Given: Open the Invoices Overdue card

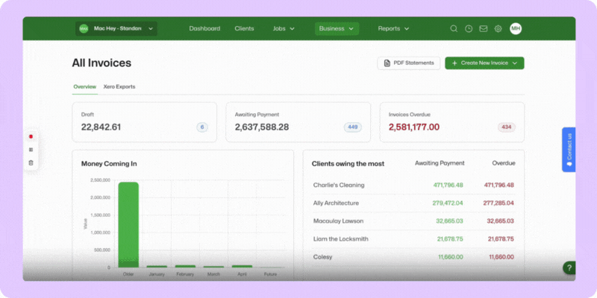Looking at the screenshot, I should (452, 122).
